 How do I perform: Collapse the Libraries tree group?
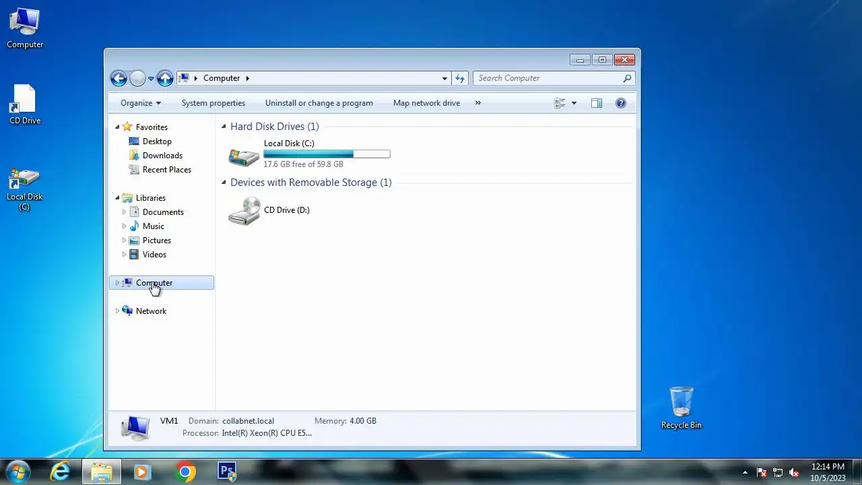(x=117, y=197)
